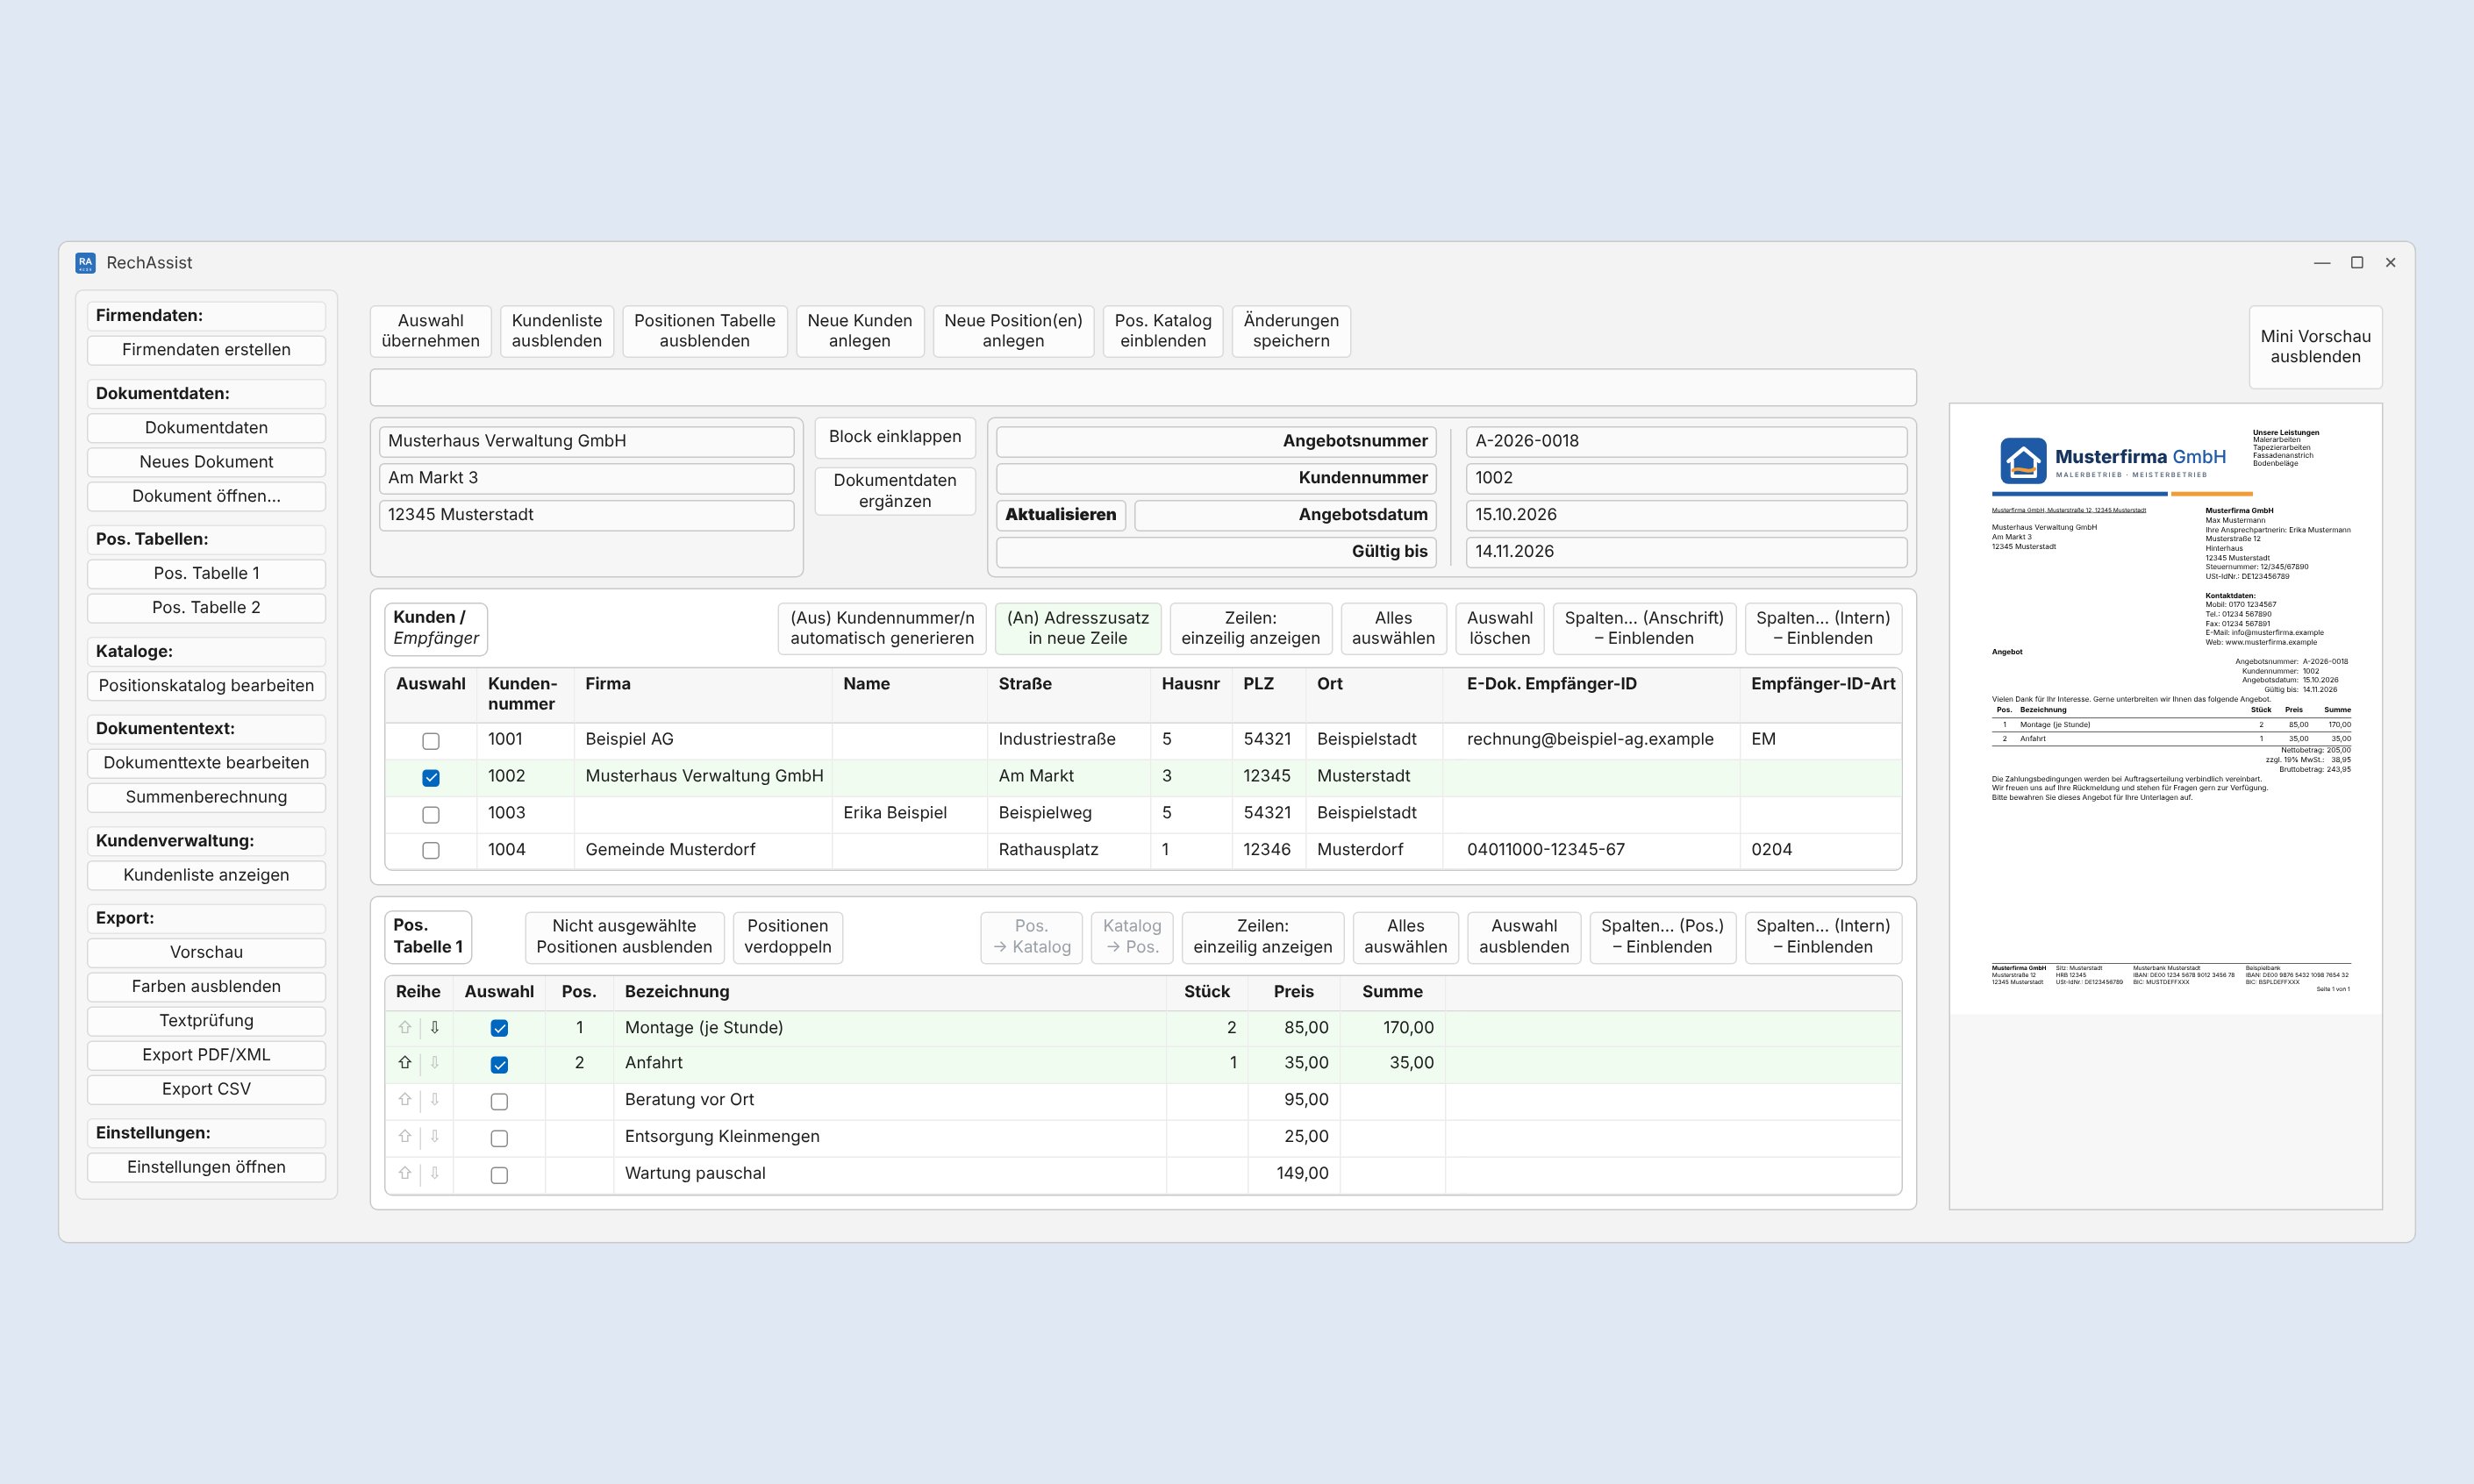Enable the Wartung pauschal position checkbox
Viewport: 2474px width, 1484px height.
pos(499,1175)
